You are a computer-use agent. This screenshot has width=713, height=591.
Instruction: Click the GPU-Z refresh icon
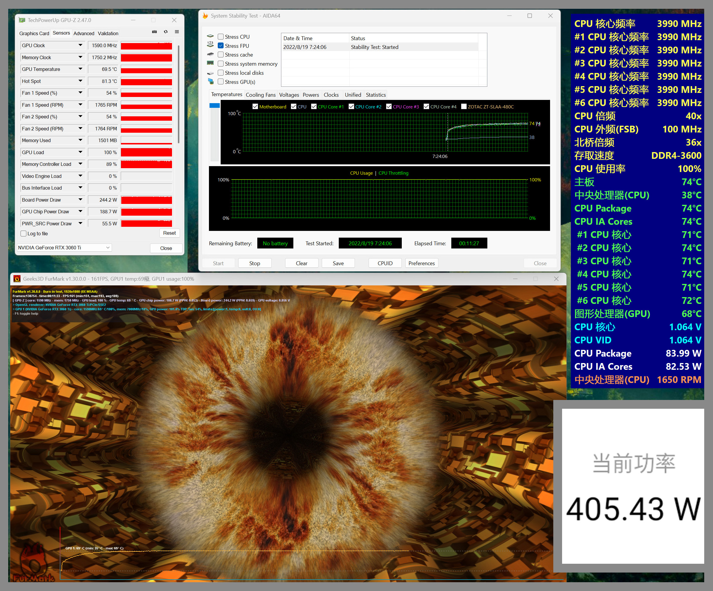tap(166, 32)
